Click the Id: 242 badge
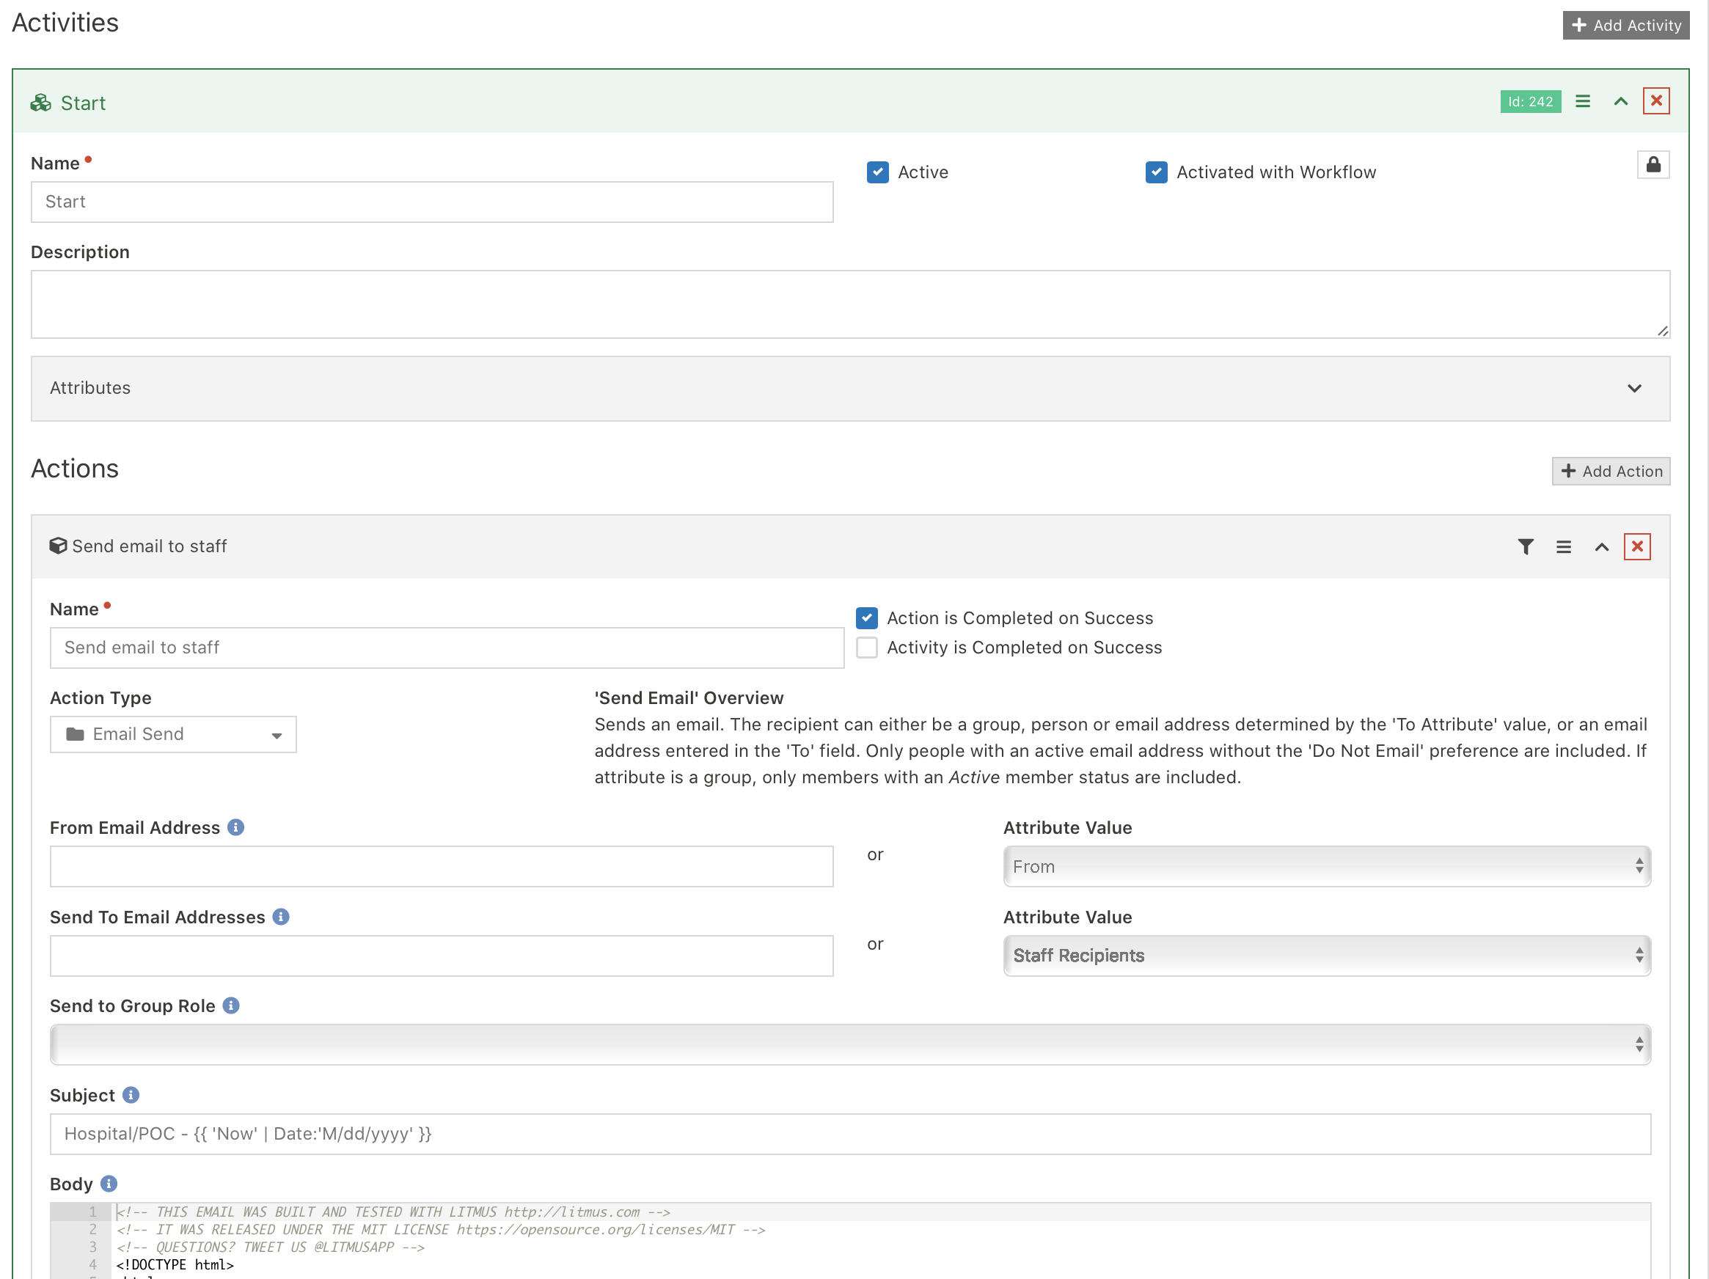Screen dimensions: 1709x1279 pyautogui.click(x=1530, y=101)
